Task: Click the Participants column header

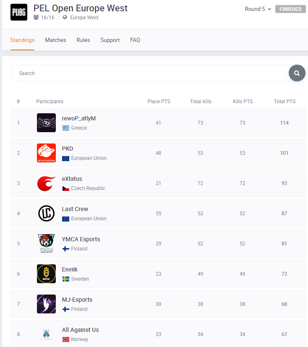Action: point(50,102)
